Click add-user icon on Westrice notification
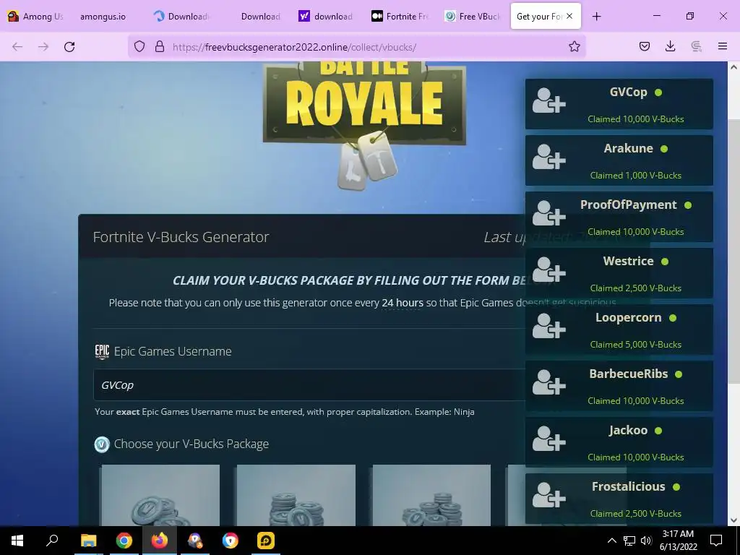Screen dimensions: 740x555 pos(549,270)
